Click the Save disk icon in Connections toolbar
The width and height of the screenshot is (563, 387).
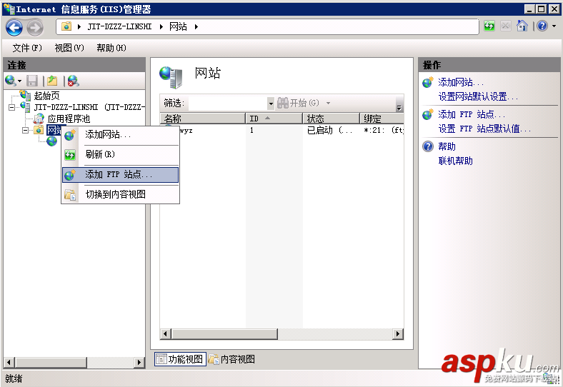click(x=32, y=81)
